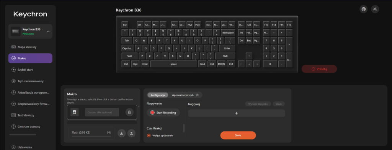The width and height of the screenshot is (392, 150).
Task: Click the orange Save button
Action: click(x=238, y=135)
